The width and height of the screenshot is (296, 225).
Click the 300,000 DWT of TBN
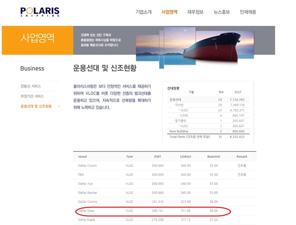point(158,175)
